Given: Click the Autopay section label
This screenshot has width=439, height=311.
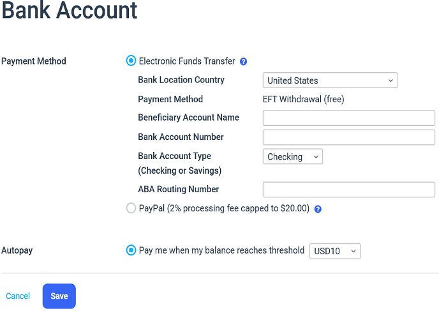Looking at the screenshot, I should [x=17, y=250].
